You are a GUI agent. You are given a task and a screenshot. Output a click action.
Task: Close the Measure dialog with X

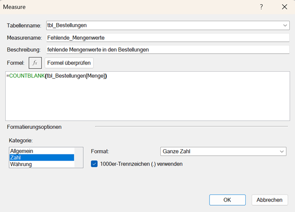coord(284,7)
